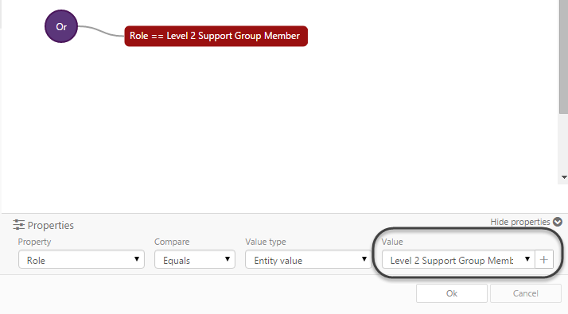Click the Value dropdown arrow

tap(527, 259)
